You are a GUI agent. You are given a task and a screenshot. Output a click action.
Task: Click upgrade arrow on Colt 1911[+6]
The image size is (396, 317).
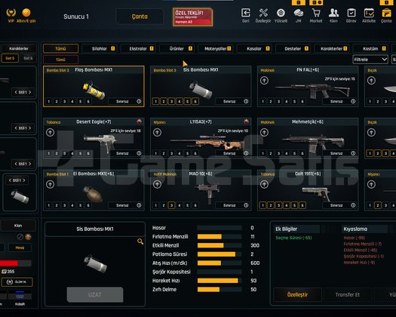click(x=264, y=184)
